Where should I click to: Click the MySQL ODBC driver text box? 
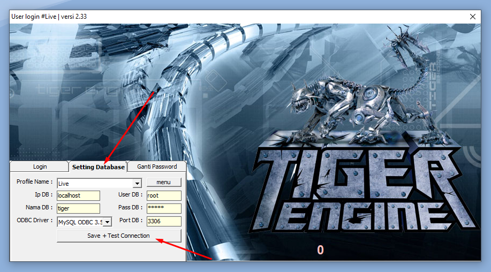click(x=80, y=222)
